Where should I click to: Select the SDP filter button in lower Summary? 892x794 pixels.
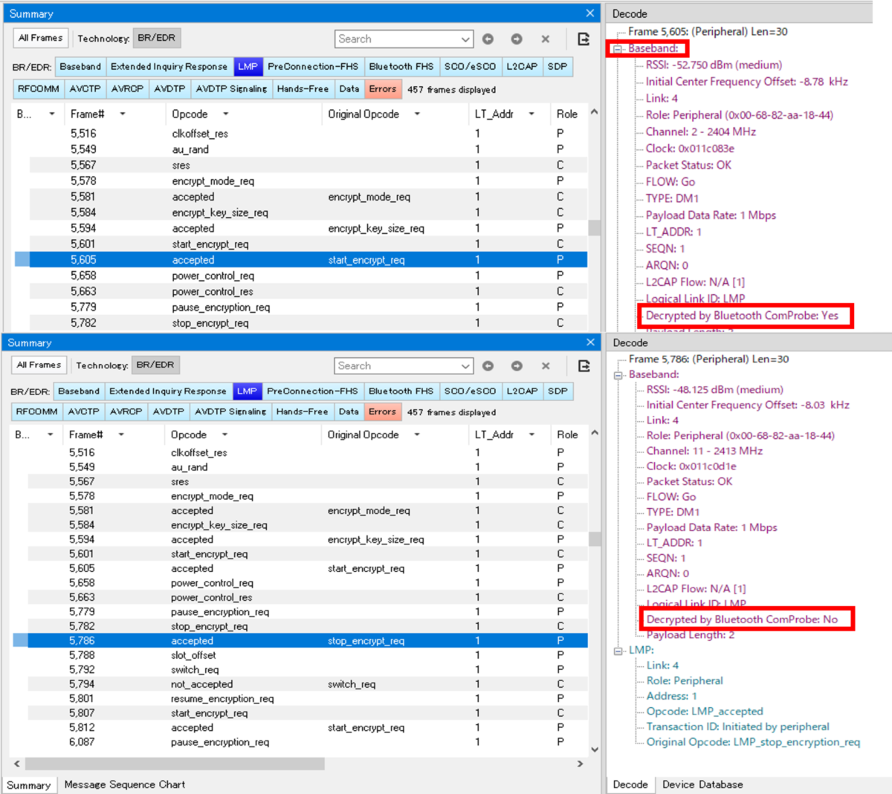coord(557,391)
